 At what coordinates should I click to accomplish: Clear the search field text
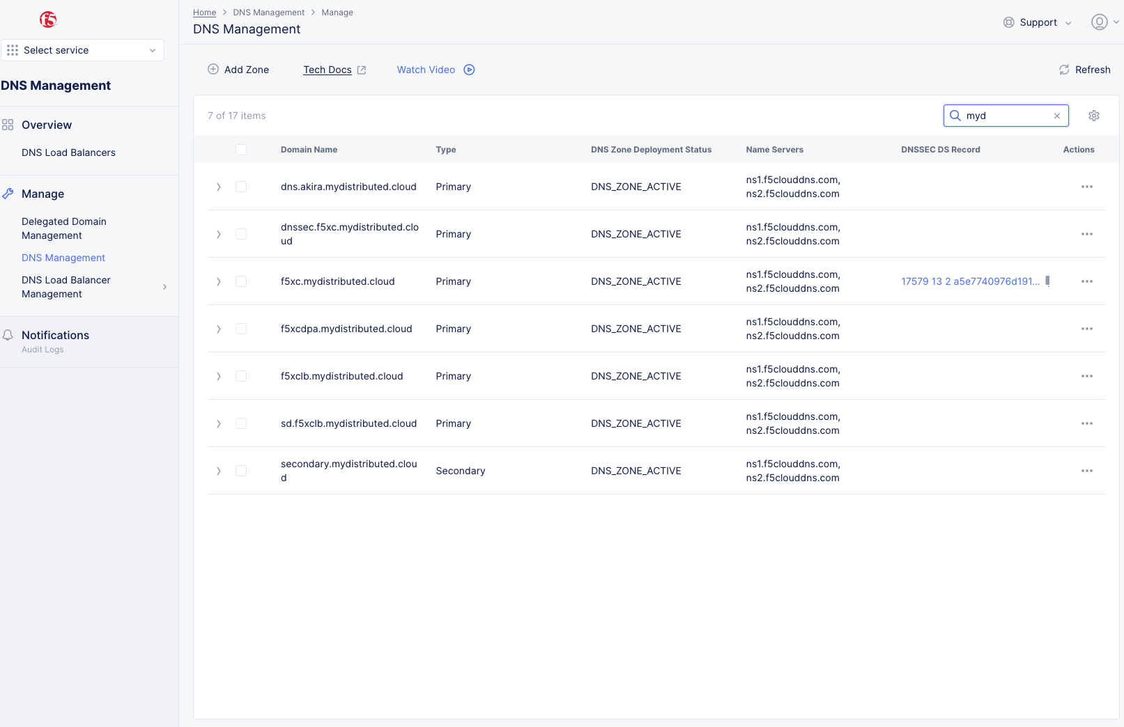coord(1057,116)
